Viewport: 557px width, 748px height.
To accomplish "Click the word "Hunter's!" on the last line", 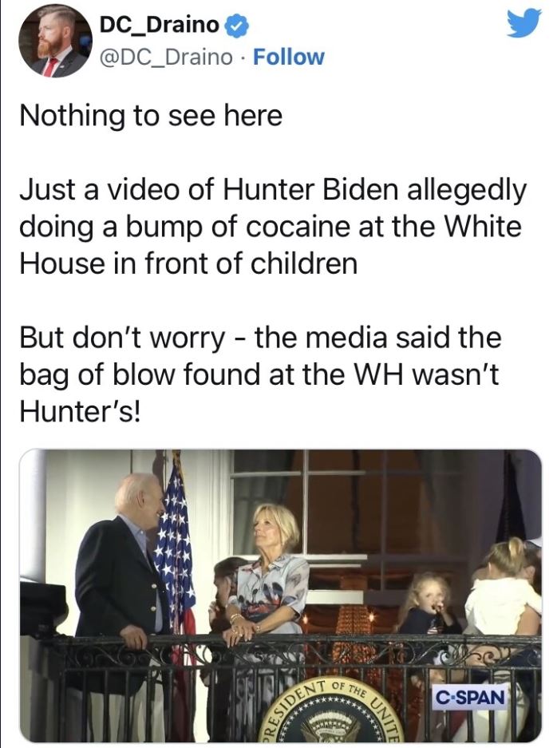I will pos(80,411).
